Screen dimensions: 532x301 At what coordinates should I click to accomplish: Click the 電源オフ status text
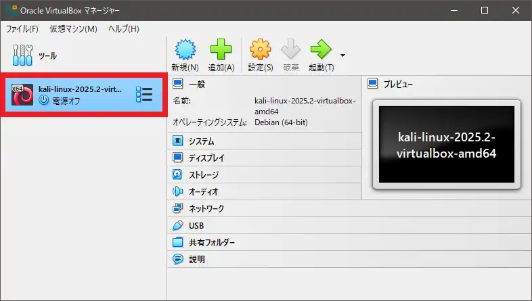point(66,101)
